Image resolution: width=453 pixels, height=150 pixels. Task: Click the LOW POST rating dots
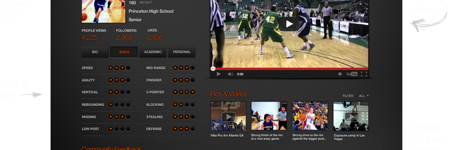pyautogui.click(x=120, y=129)
